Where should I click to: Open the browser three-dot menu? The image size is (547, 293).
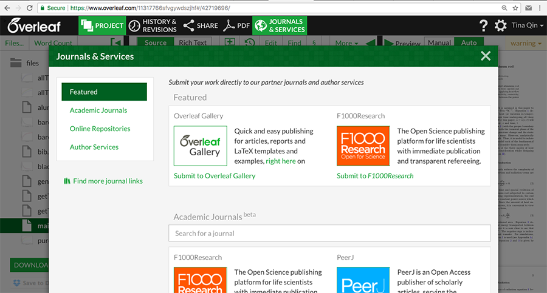tap(540, 8)
